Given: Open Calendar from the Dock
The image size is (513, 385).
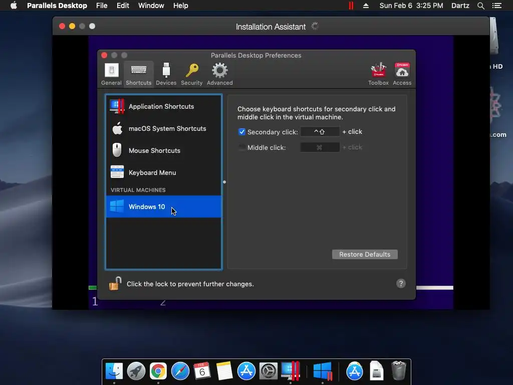Looking at the screenshot, I should point(202,371).
